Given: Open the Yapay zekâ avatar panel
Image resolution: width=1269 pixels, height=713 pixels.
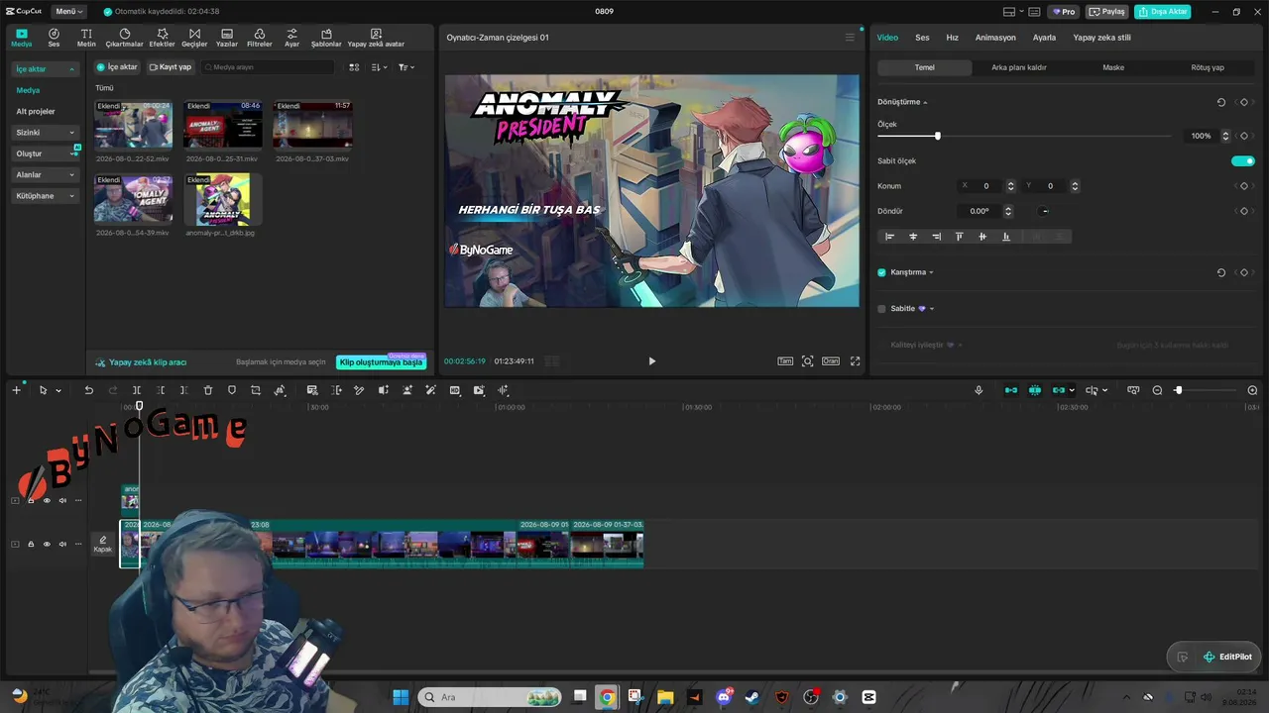Looking at the screenshot, I should point(376,38).
